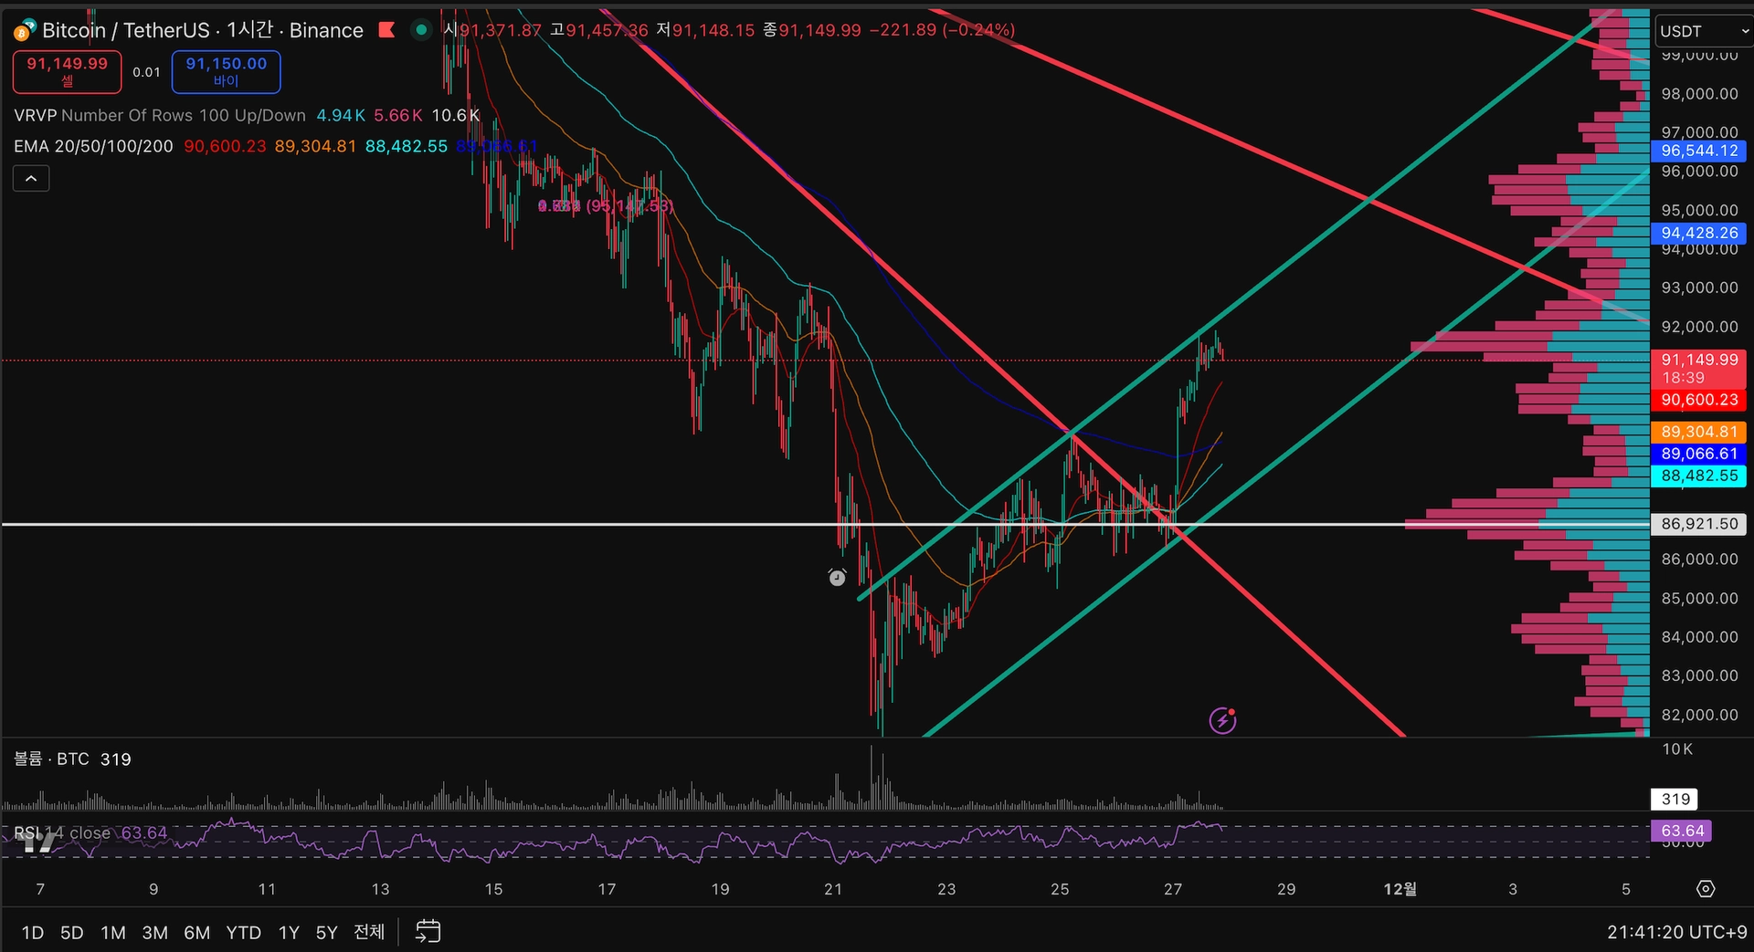Screen dimensions: 1754x952
Task: Select the YTD time range
Action: [243, 932]
